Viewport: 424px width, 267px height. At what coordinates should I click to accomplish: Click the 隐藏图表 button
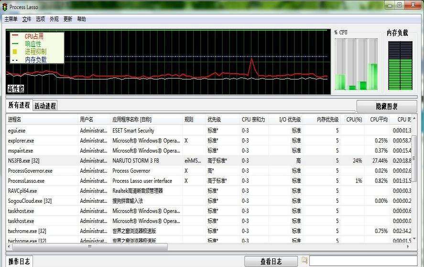(x=387, y=106)
